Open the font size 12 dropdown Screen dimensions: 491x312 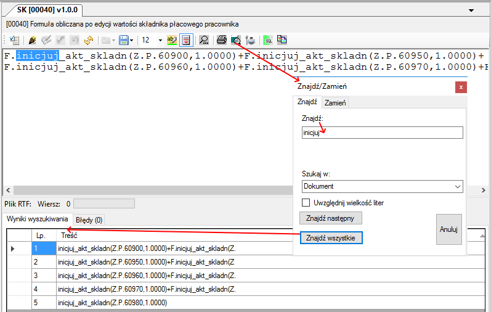(160, 41)
